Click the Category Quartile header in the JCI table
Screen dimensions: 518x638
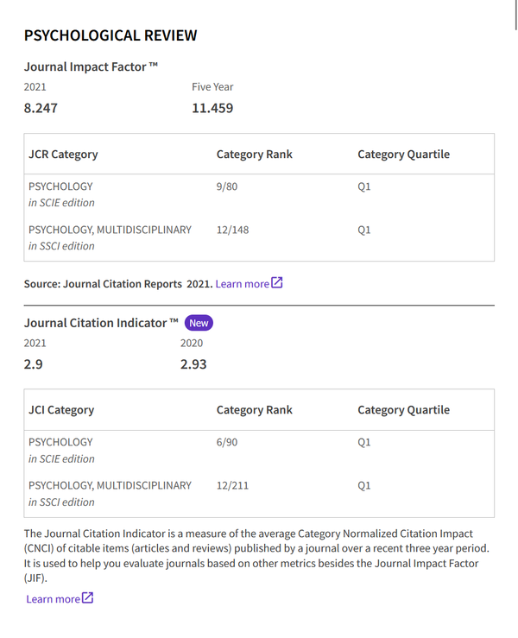click(403, 410)
